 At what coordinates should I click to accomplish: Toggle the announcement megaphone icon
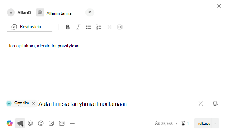[x=20, y=124]
